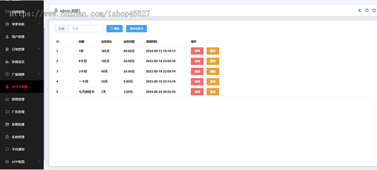Click the 提现管理 database icon

[7, 99]
